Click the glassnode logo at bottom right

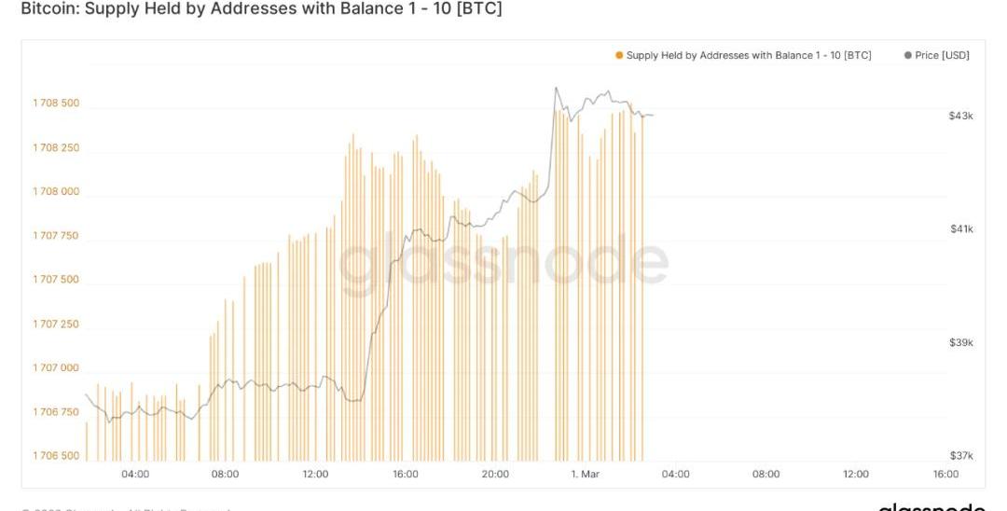click(x=931, y=507)
